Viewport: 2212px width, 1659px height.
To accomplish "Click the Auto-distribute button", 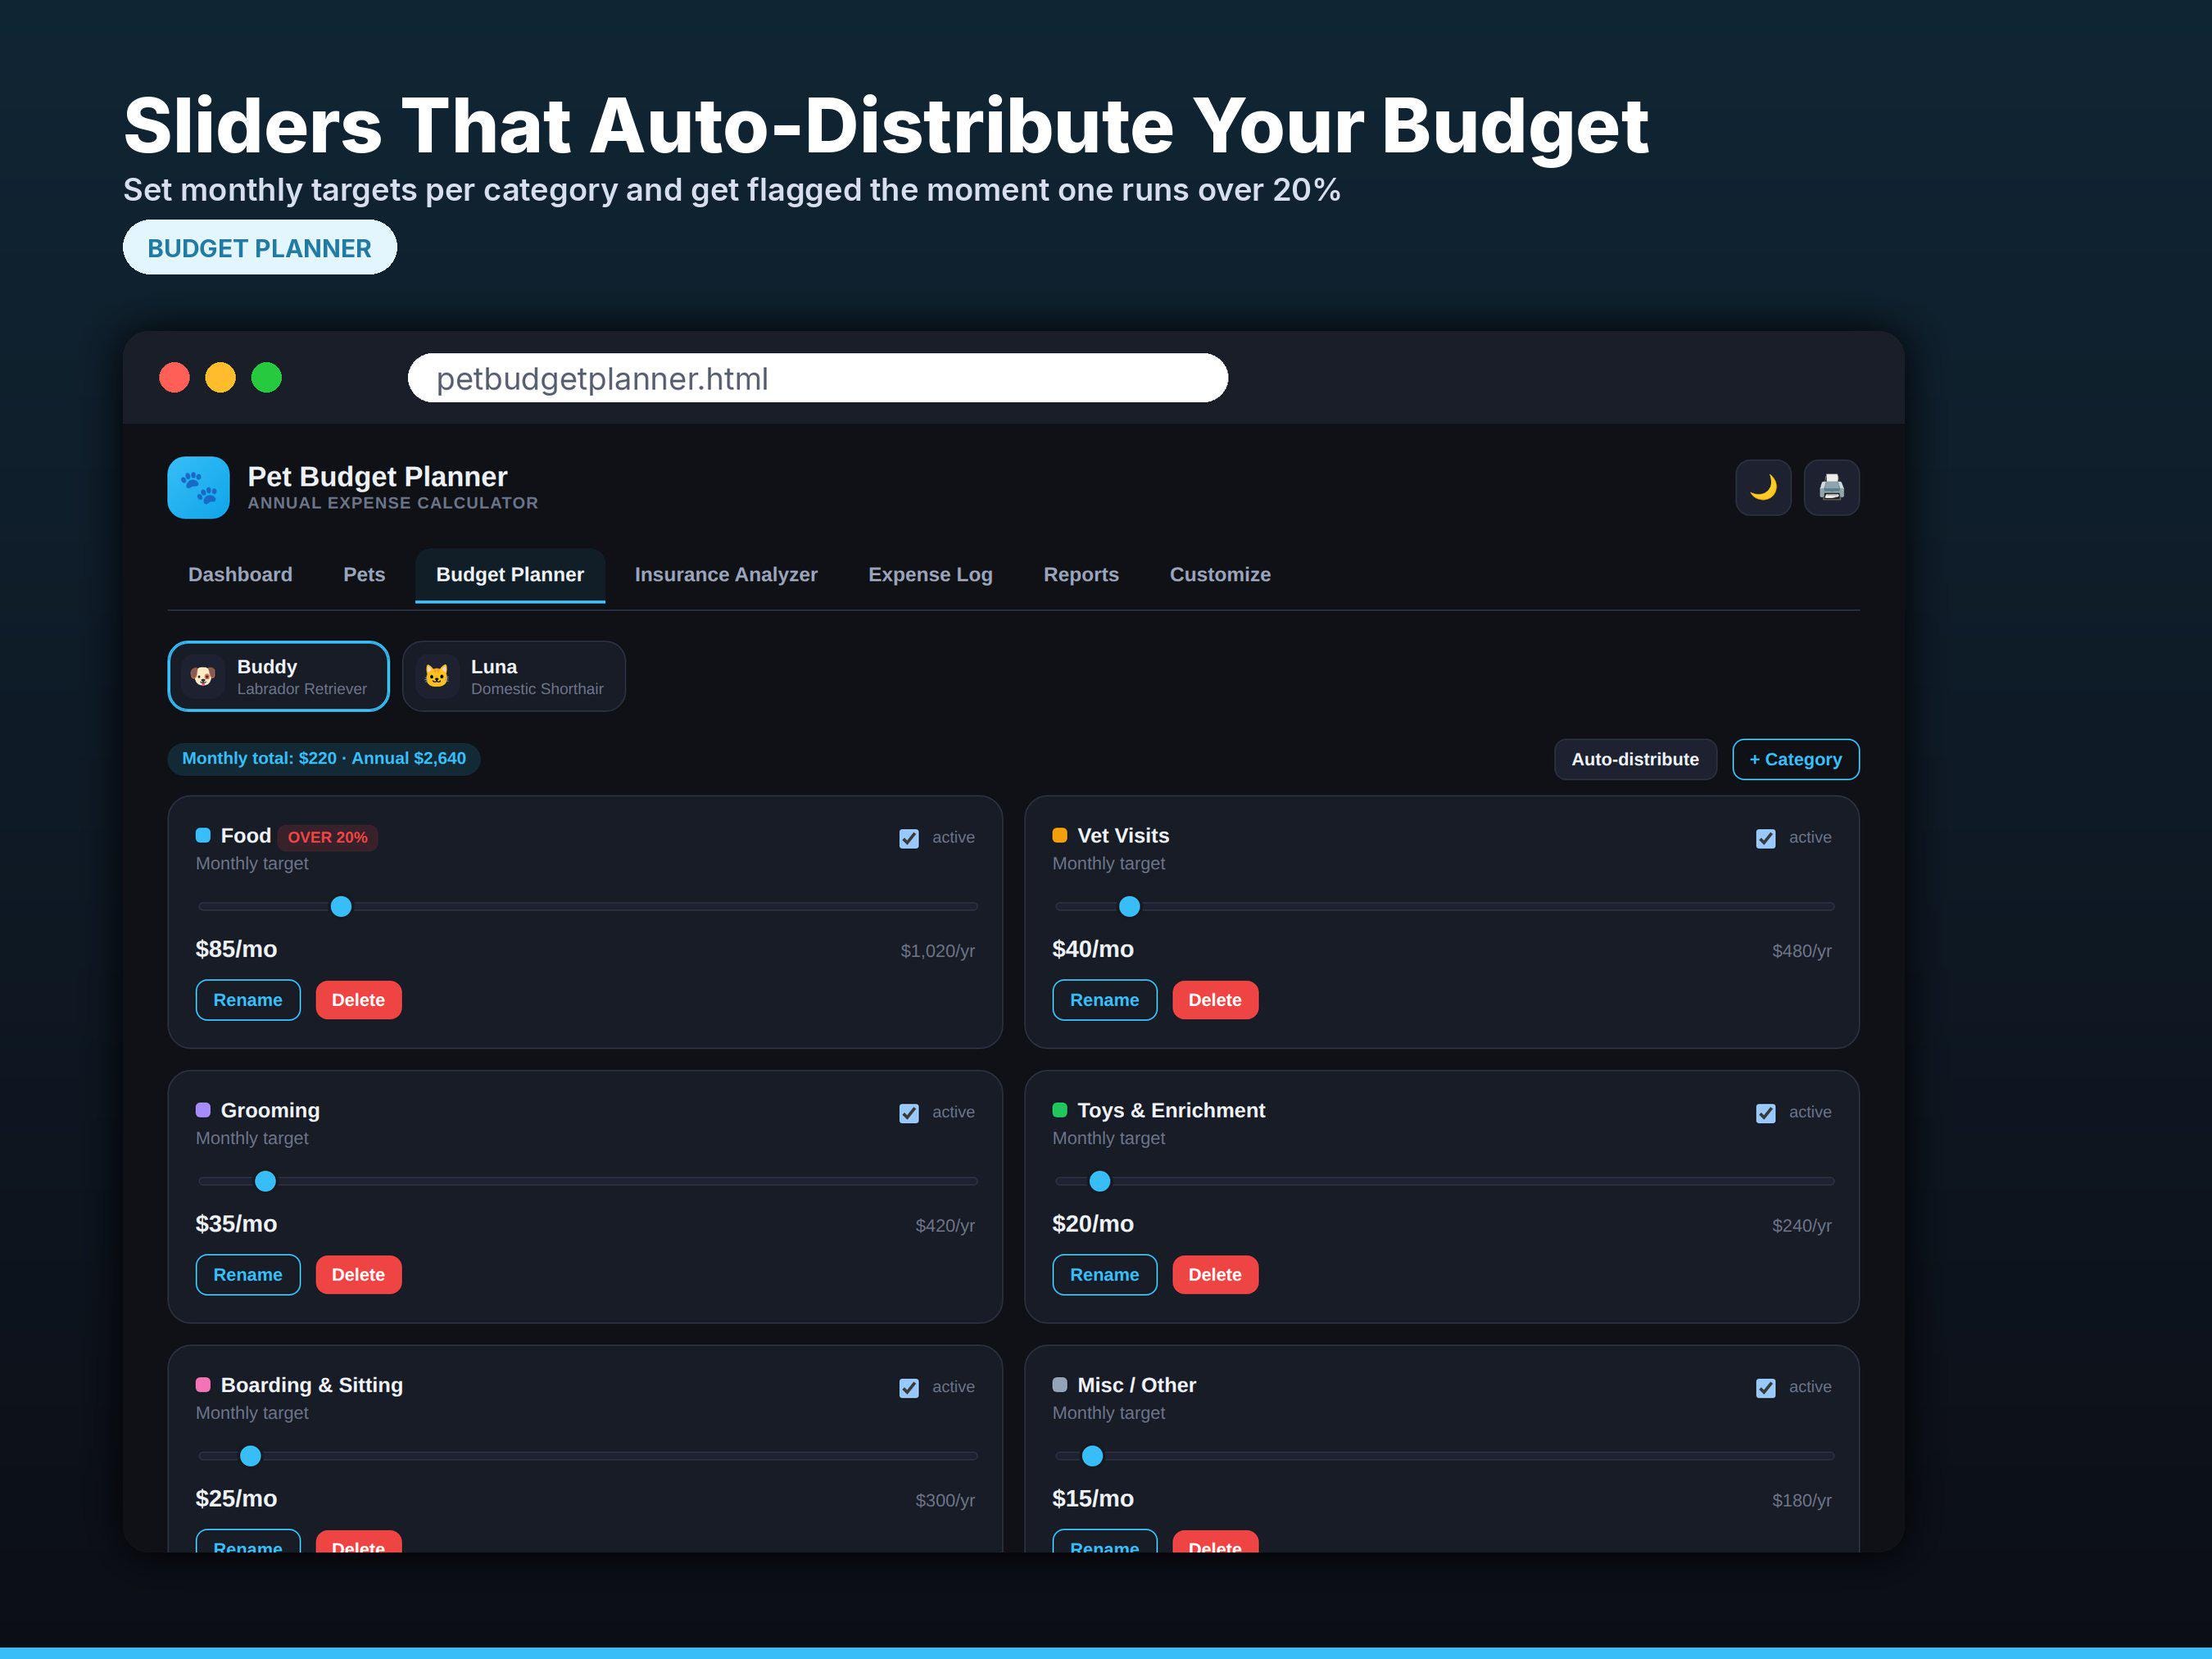I will click(x=1635, y=759).
